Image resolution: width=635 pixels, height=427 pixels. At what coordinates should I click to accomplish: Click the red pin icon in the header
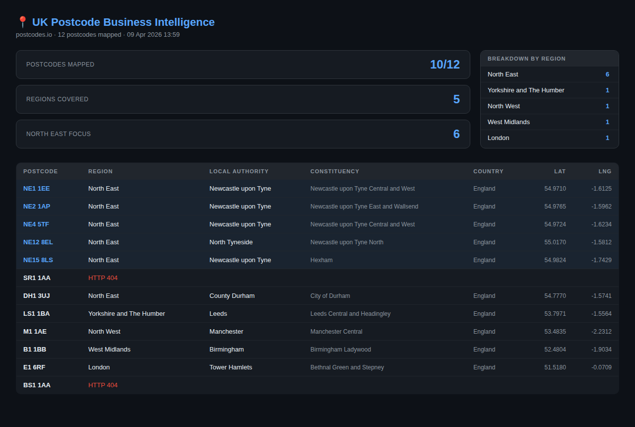pos(22,22)
